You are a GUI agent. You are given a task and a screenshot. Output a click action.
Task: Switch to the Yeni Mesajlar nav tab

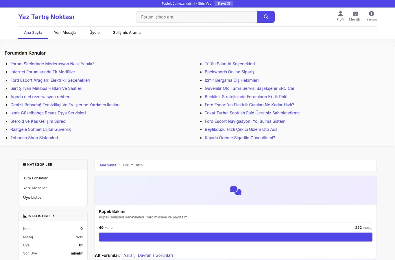click(66, 33)
